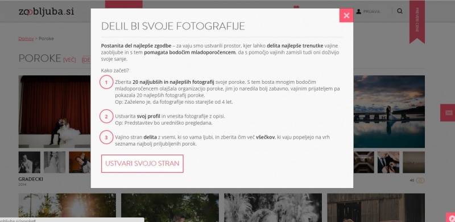Click the envelope contact icon on the right edge
The width and height of the screenshot is (455, 222).
(x=449, y=113)
